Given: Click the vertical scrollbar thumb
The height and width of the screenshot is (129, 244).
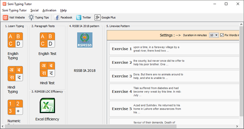Looking at the screenshot, I should [x=241, y=71].
